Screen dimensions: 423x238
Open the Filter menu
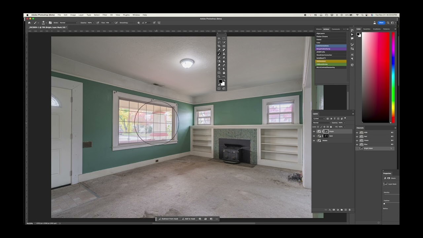(105, 15)
